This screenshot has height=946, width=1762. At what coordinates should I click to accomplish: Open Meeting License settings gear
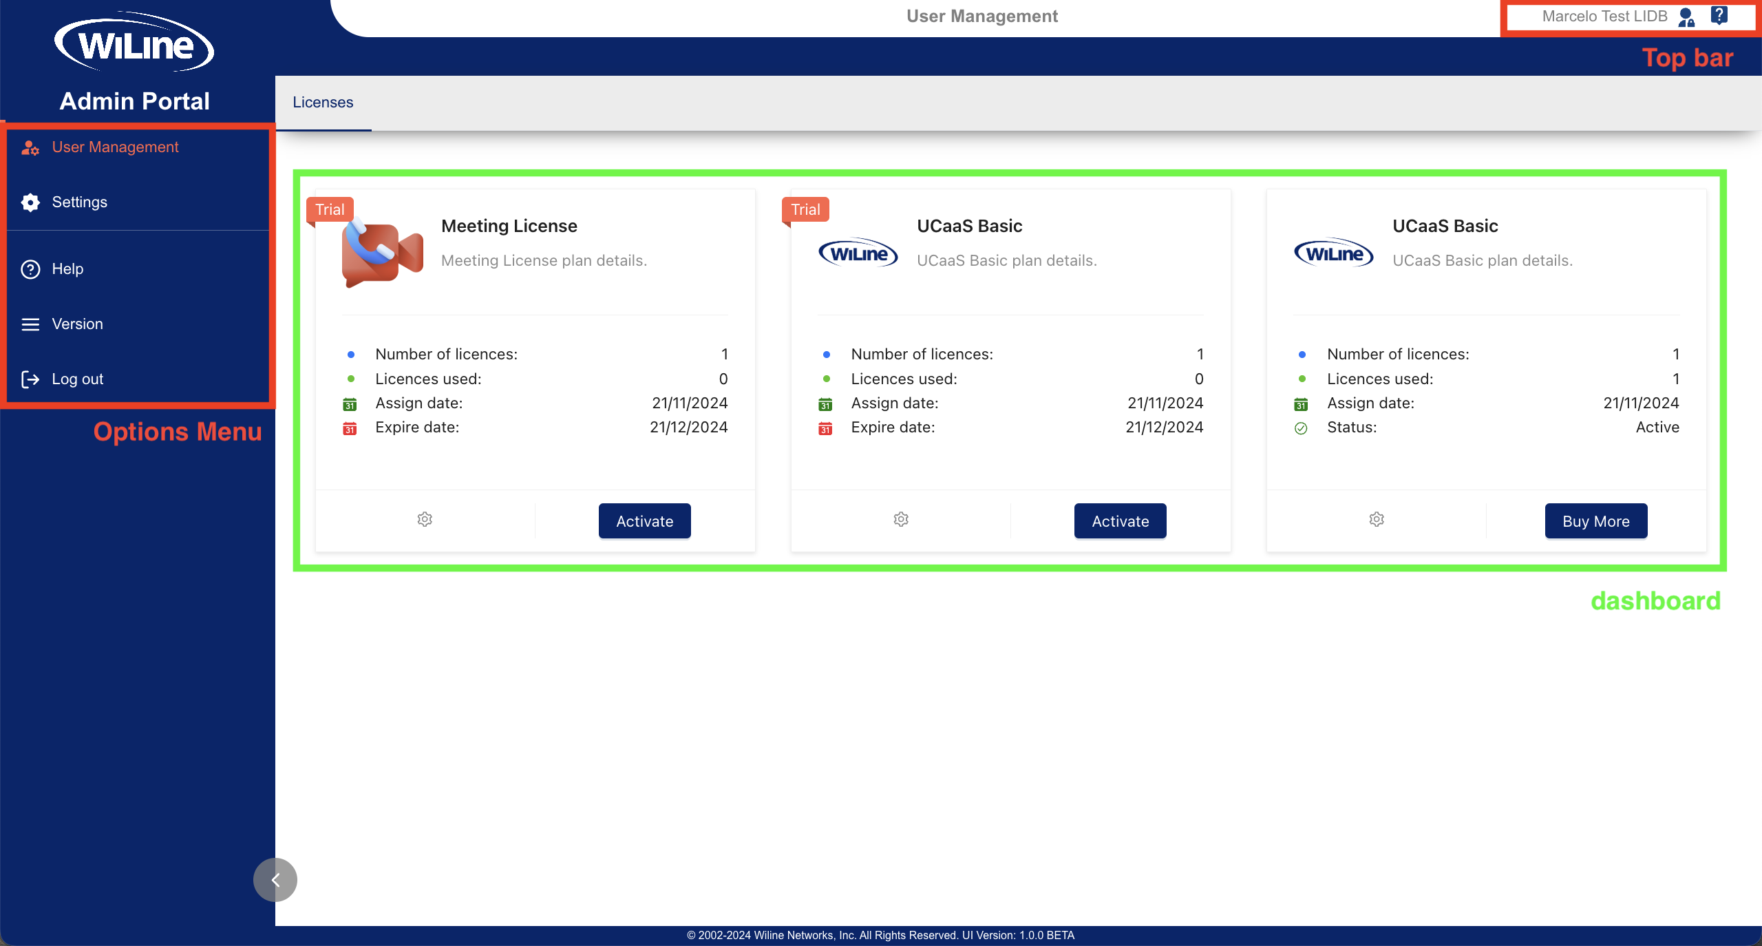tap(425, 520)
